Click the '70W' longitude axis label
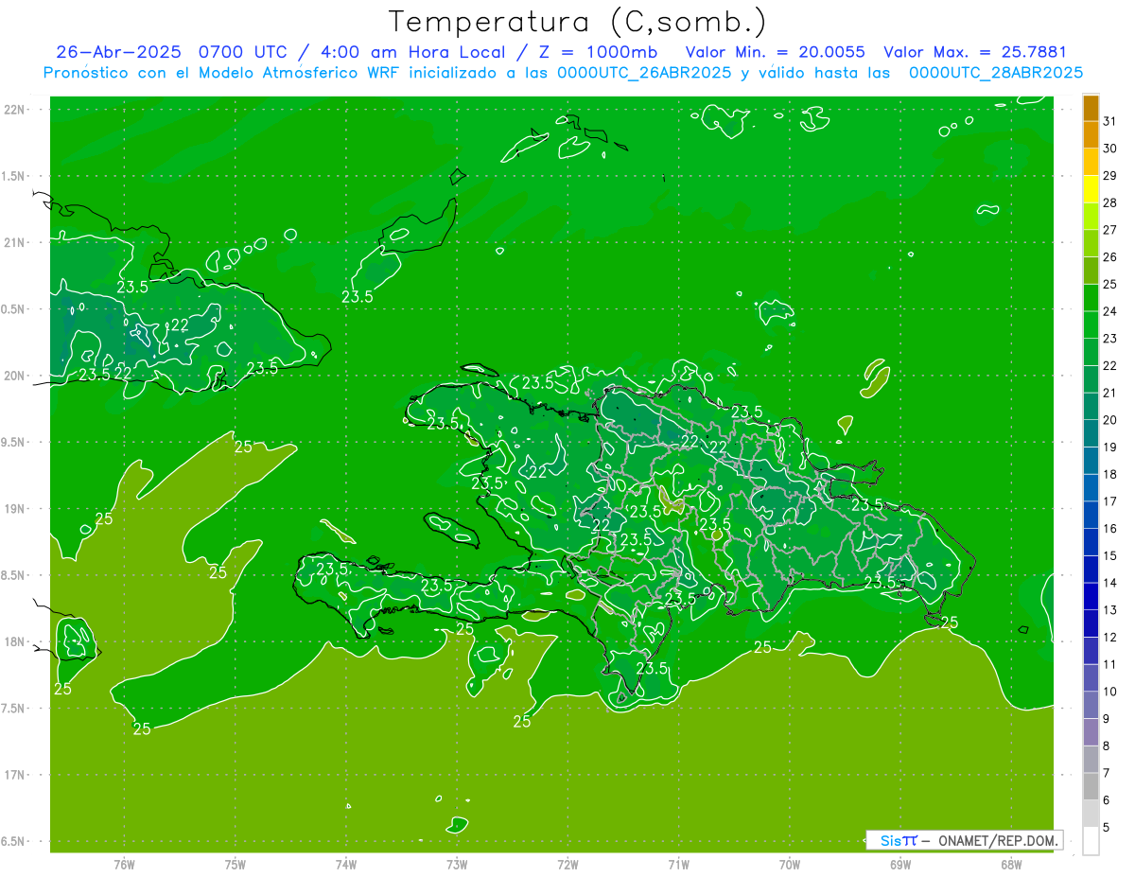The height and width of the screenshot is (877, 1135). [790, 864]
